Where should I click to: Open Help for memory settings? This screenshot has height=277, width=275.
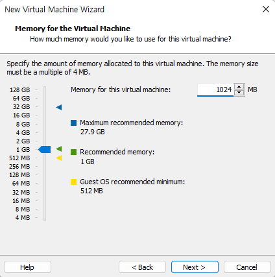click(27, 267)
